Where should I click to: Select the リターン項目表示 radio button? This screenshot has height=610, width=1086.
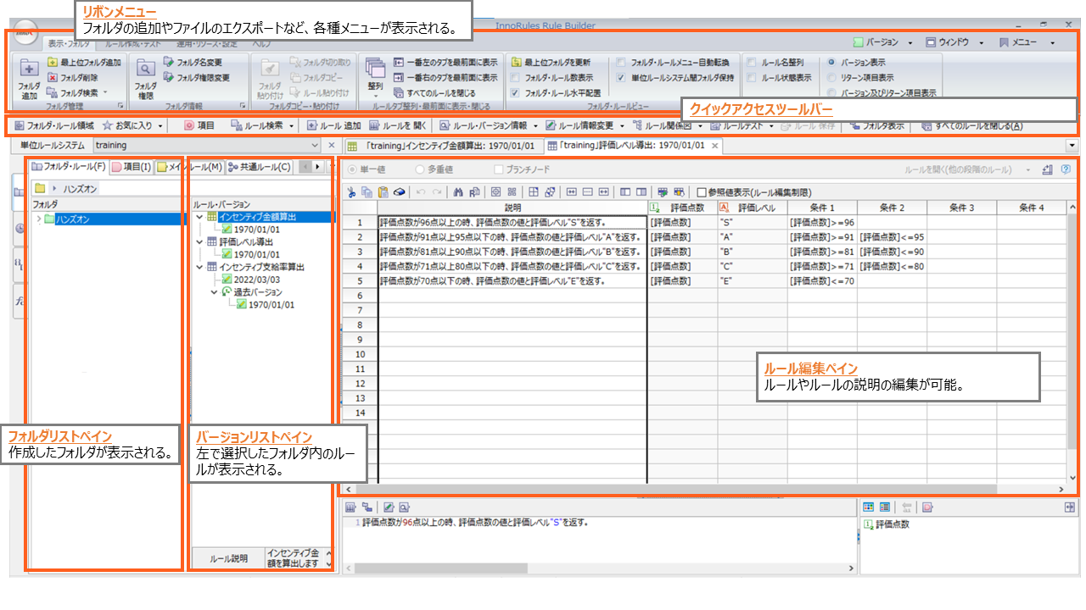[x=831, y=78]
